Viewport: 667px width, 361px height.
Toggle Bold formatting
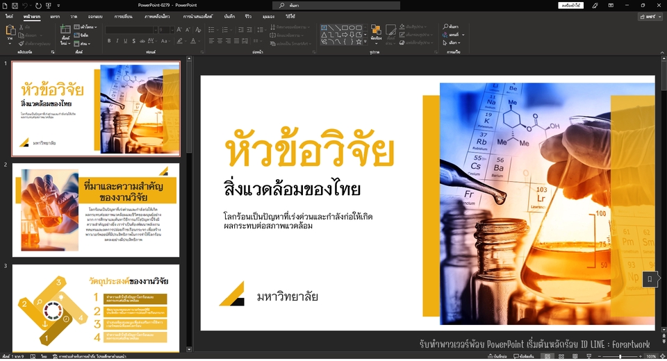pos(109,41)
